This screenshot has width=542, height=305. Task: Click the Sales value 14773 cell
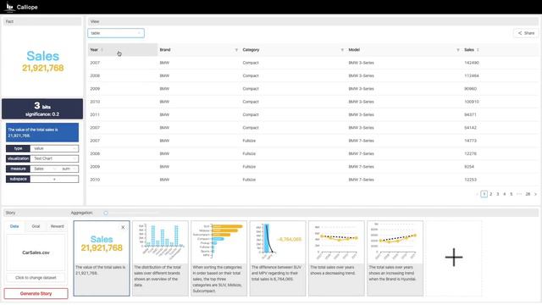(x=471, y=141)
